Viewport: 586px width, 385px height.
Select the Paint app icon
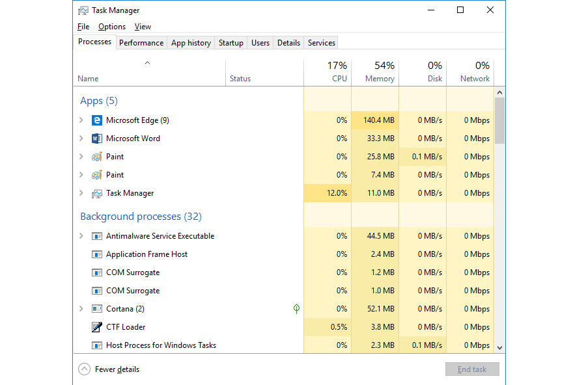(x=97, y=156)
